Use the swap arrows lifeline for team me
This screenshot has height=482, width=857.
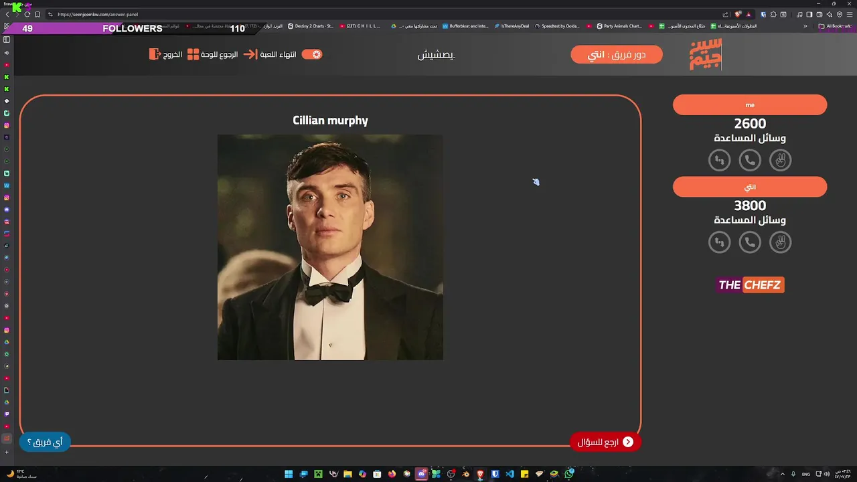tap(720, 160)
